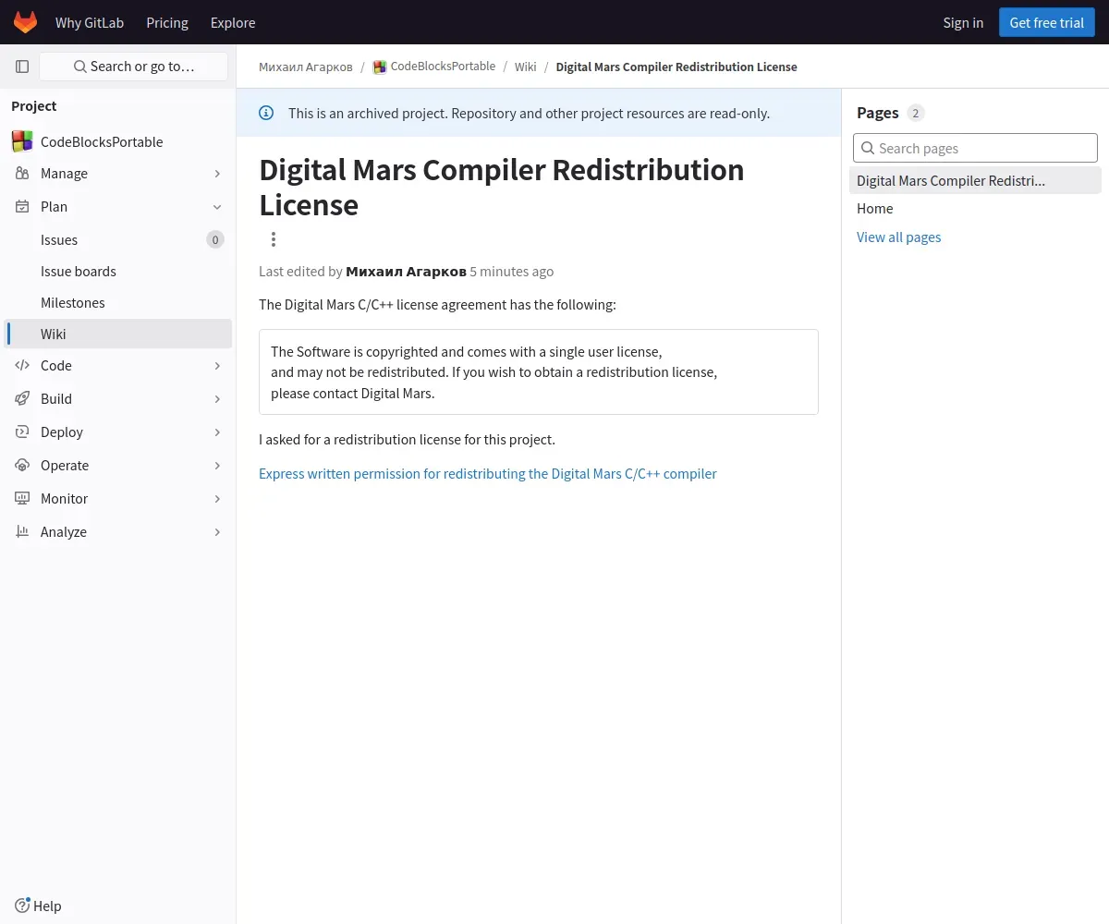Click the archived project notice text
This screenshot has width=1109, height=924.
pos(529,113)
